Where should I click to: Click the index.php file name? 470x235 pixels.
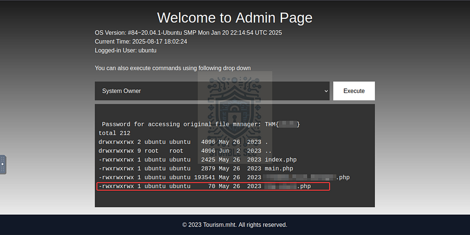click(281, 159)
